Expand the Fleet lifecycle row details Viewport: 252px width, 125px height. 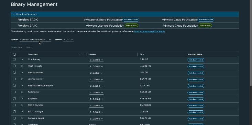coord(22,66)
